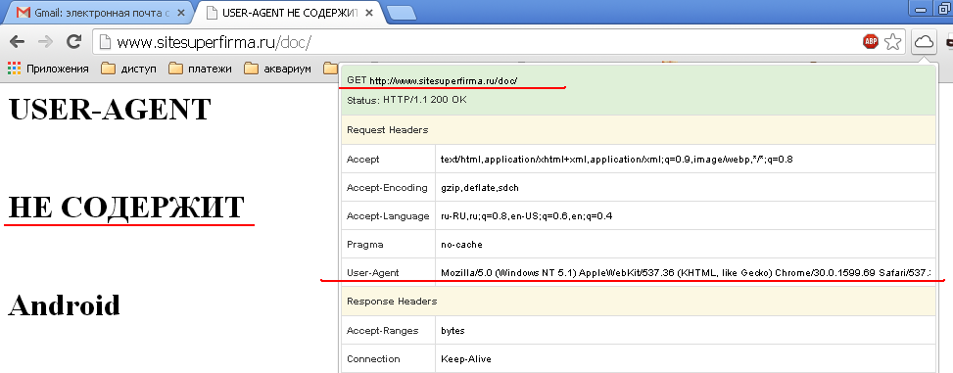The image size is (953, 373).
Task: Open a new tab with the tab button
Action: coord(402,12)
